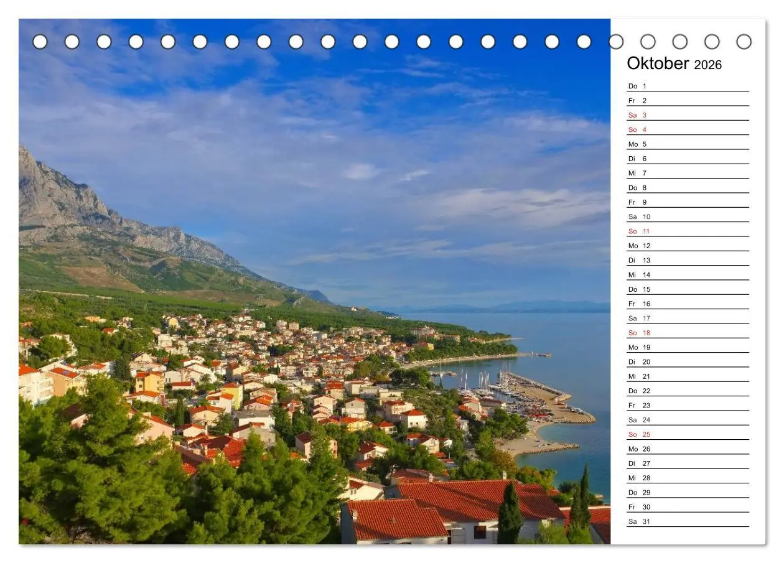Select the 'Do 29' date row
The height and width of the screenshot is (563, 784).
pos(688,492)
